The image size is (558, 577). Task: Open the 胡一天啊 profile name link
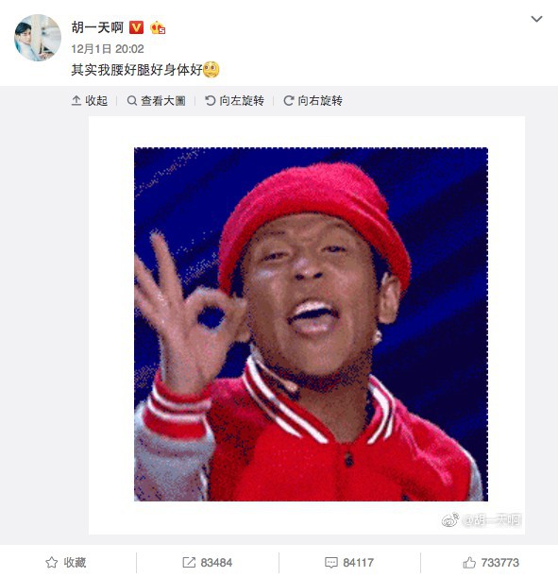(x=97, y=27)
